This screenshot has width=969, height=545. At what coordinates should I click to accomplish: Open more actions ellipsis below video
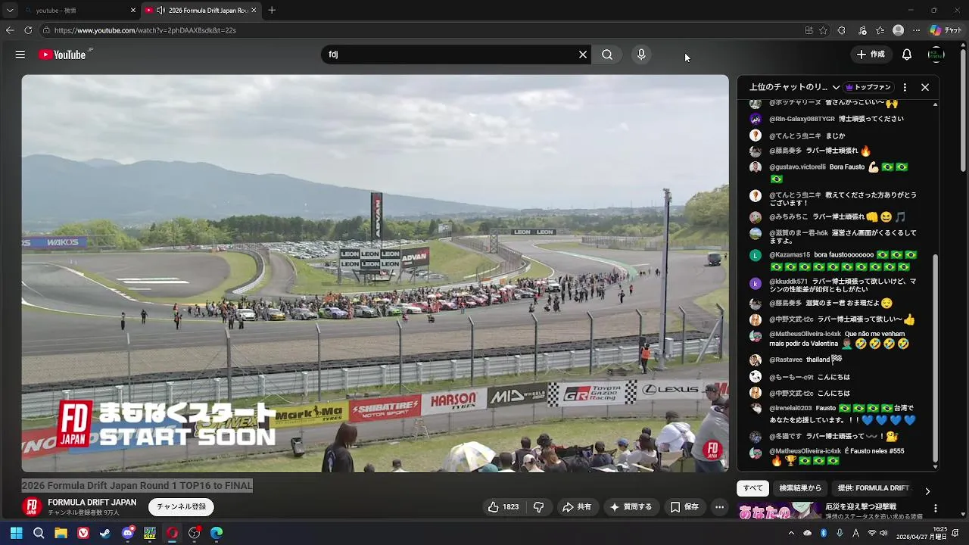tap(720, 507)
